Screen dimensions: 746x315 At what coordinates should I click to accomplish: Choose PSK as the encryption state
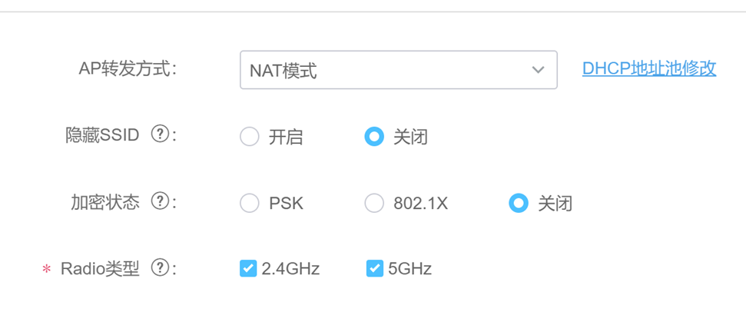(x=250, y=204)
